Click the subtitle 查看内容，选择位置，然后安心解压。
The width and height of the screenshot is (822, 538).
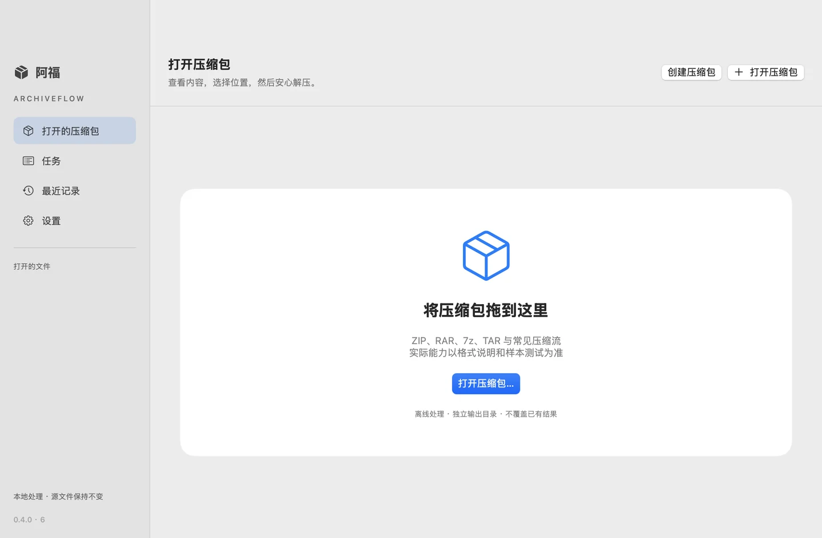(244, 83)
